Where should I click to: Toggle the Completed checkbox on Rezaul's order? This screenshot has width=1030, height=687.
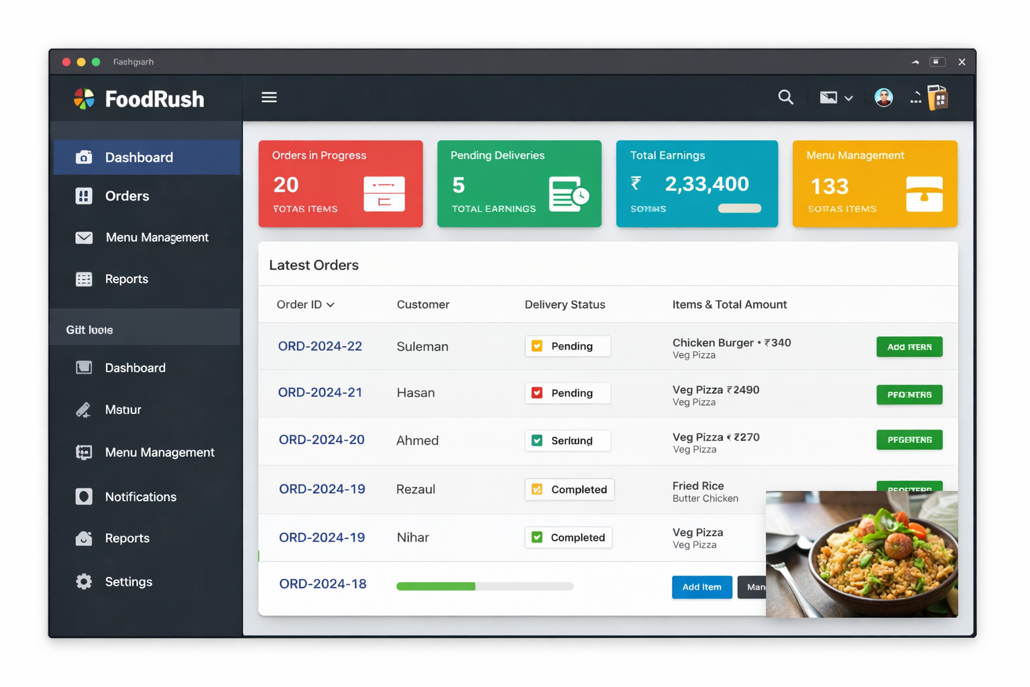click(x=536, y=489)
